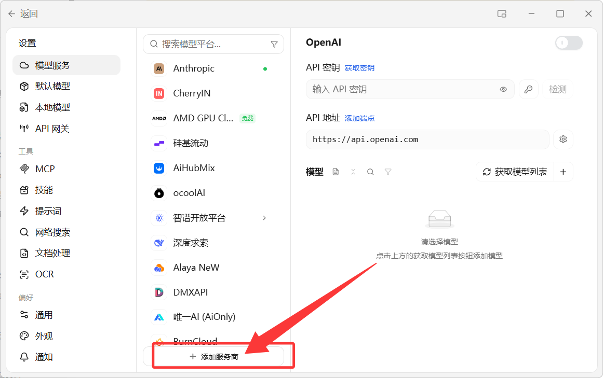Expand the 智谱开放平台 chevron arrow
Screen dimensions: 603x378
coord(264,218)
